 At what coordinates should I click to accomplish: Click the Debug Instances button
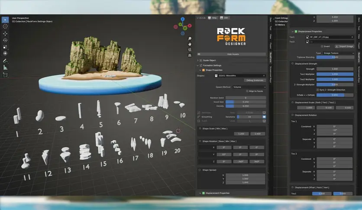pyautogui.click(x=255, y=80)
